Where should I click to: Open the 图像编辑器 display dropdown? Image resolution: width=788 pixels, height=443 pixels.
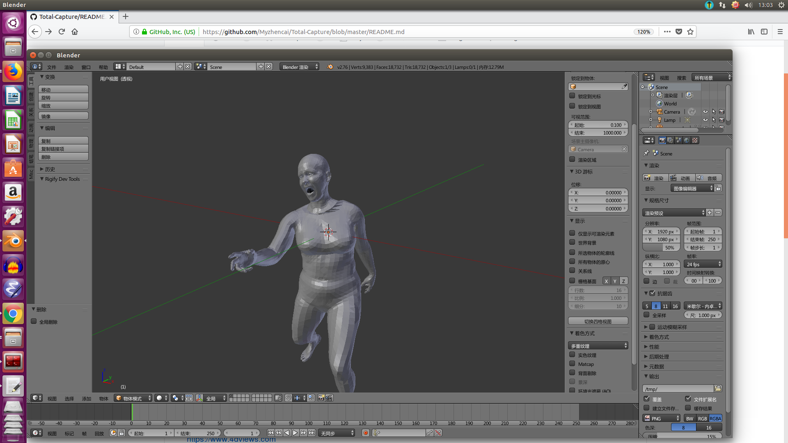coord(692,188)
